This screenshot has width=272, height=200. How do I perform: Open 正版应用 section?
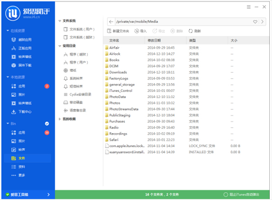pos(21,48)
